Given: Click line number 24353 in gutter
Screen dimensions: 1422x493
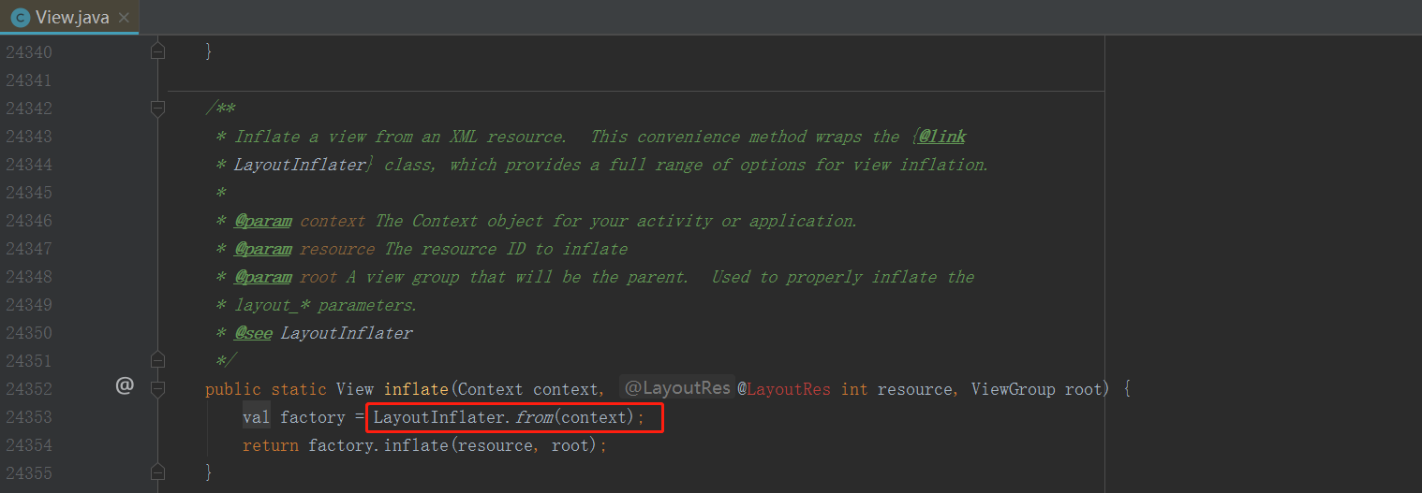Looking at the screenshot, I should 29,417.
